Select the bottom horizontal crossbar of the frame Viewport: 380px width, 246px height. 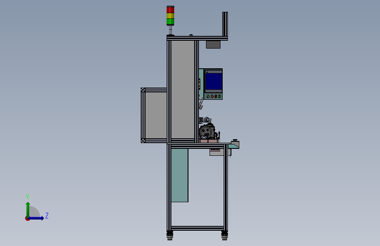[x=197, y=228]
